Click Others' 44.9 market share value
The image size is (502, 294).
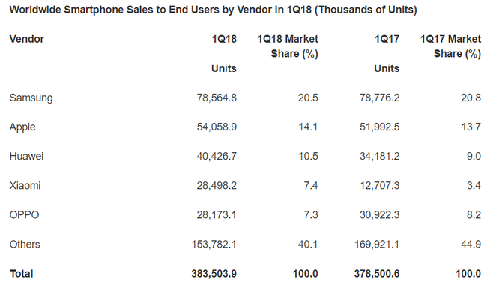coord(471,244)
